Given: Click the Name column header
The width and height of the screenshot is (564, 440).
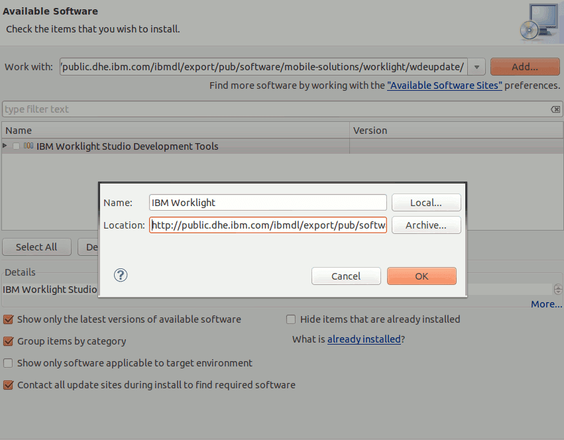Looking at the screenshot, I should click(x=176, y=131).
